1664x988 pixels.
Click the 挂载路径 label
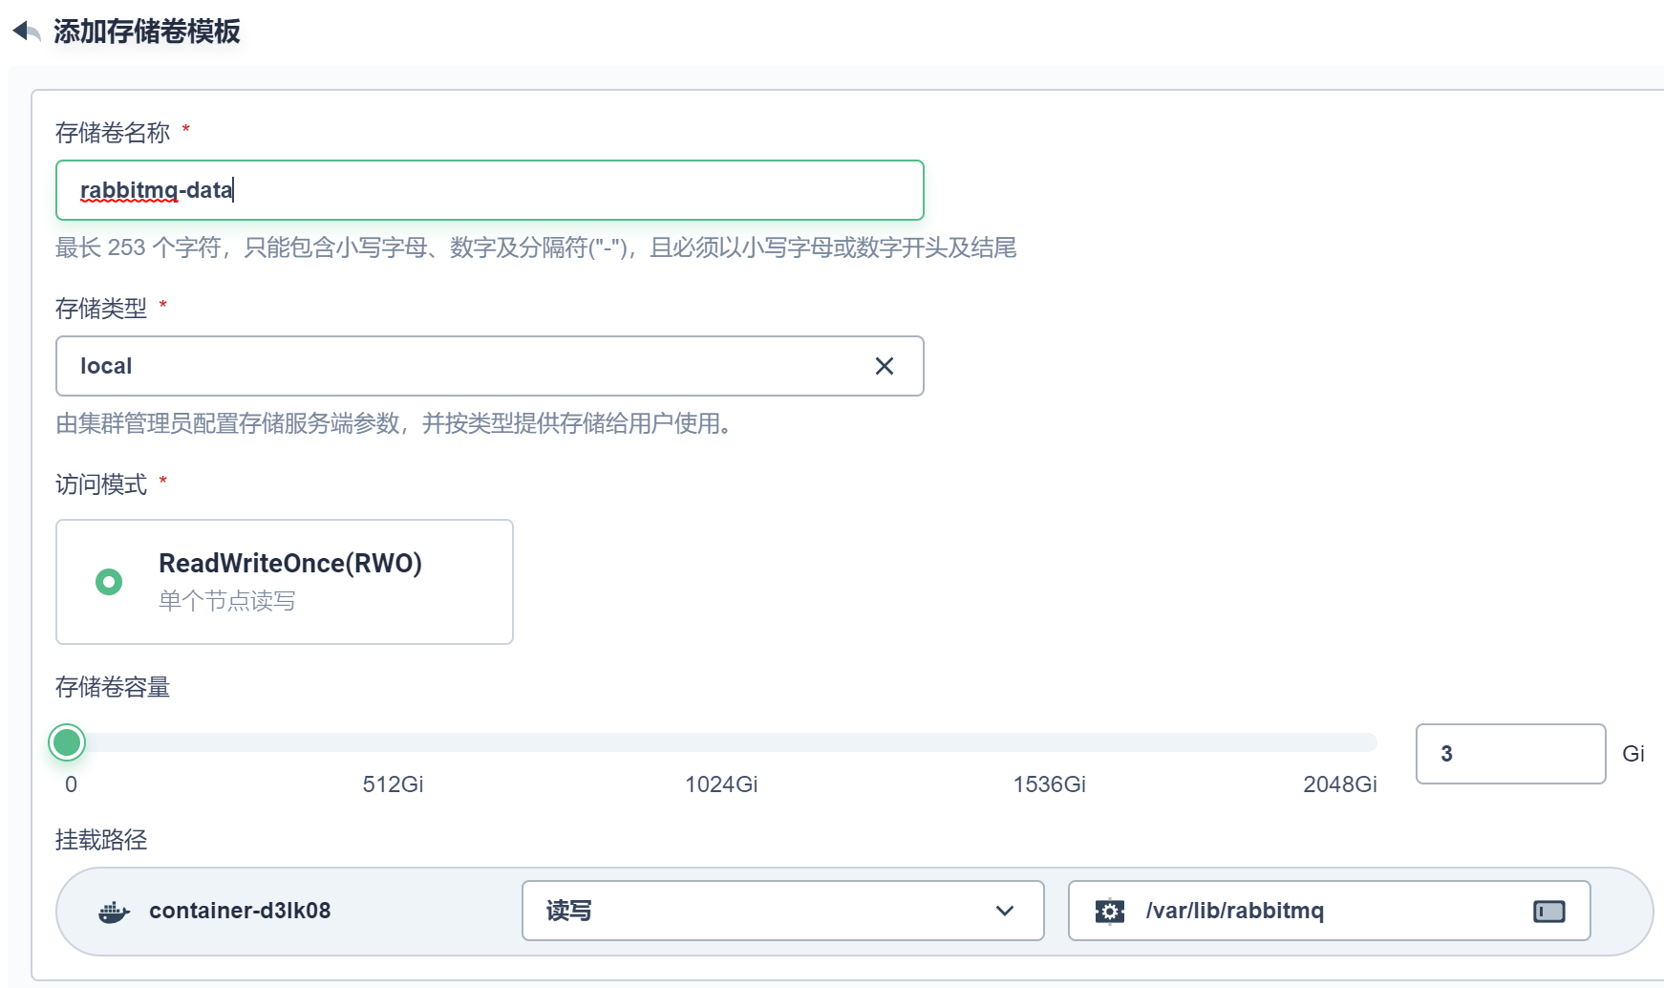tap(101, 840)
